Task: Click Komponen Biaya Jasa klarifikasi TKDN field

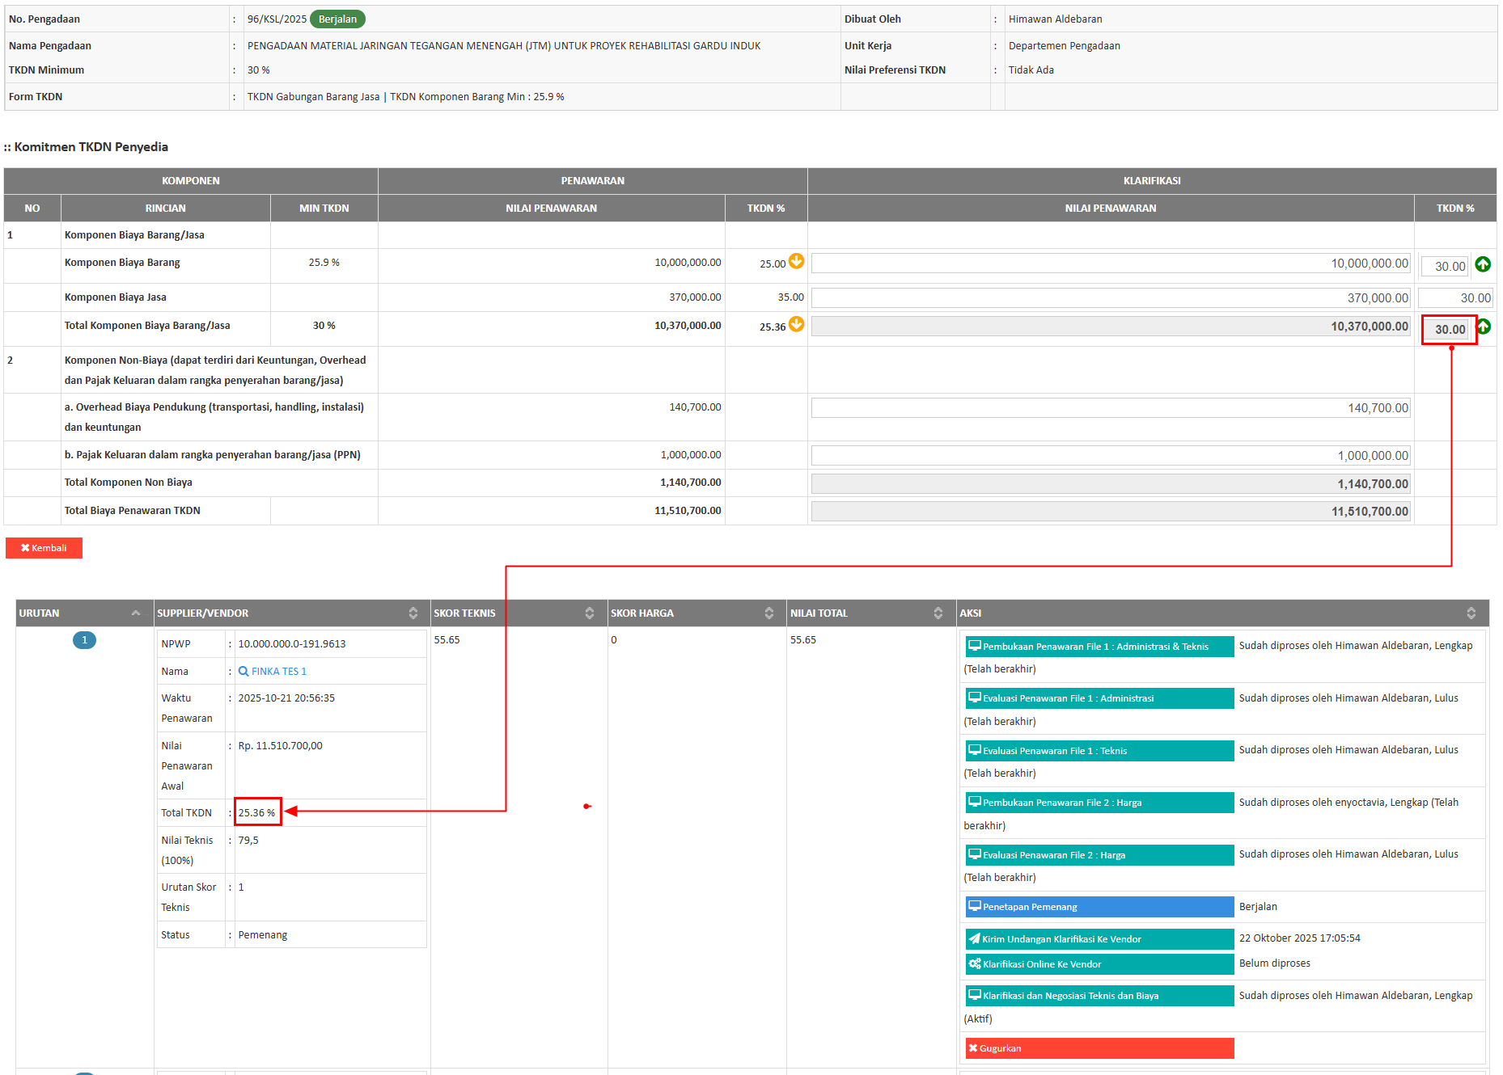Action: point(1454,298)
